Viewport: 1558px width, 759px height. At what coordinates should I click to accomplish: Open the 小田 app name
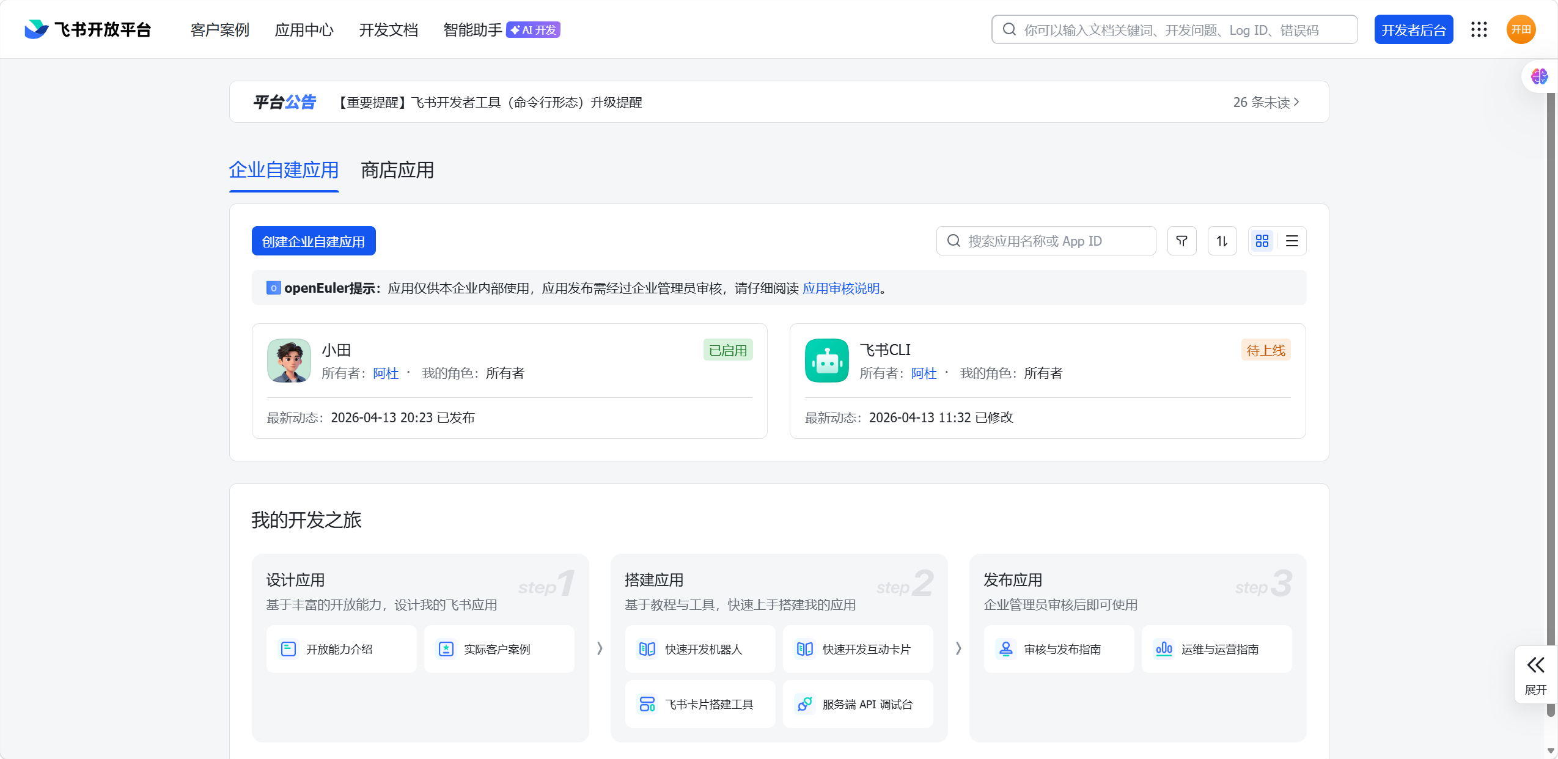pos(336,350)
